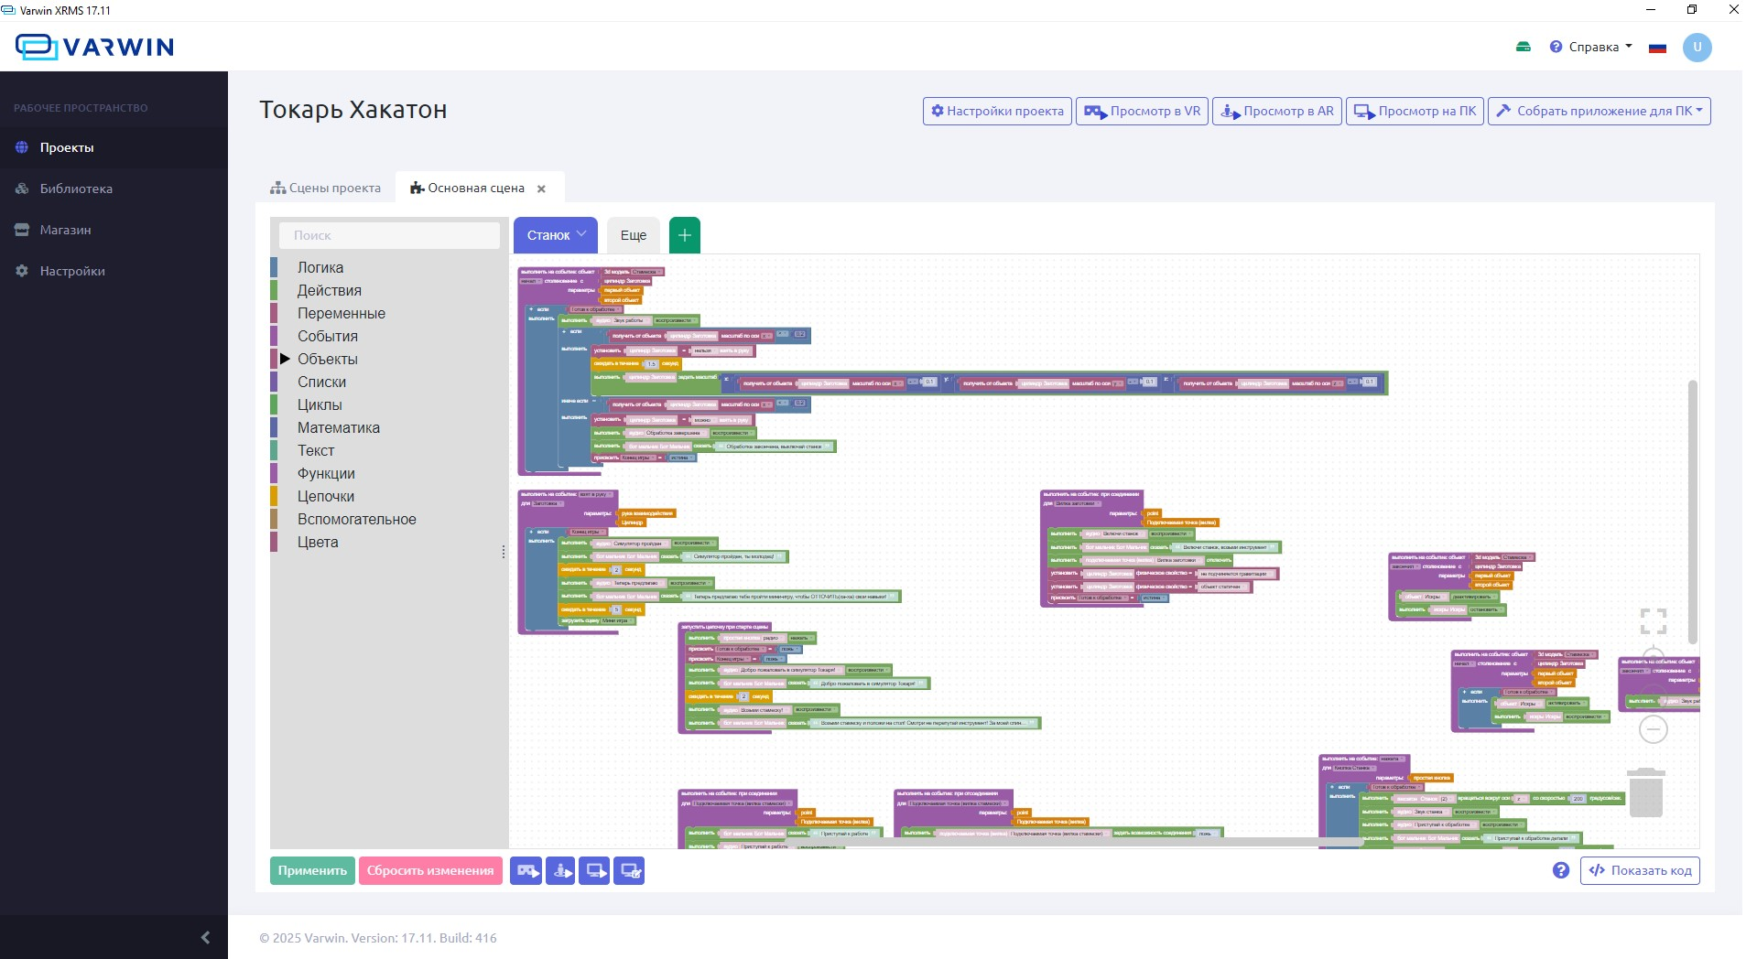Expand the Объекты block category
The width and height of the screenshot is (1757, 959).
pos(327,359)
